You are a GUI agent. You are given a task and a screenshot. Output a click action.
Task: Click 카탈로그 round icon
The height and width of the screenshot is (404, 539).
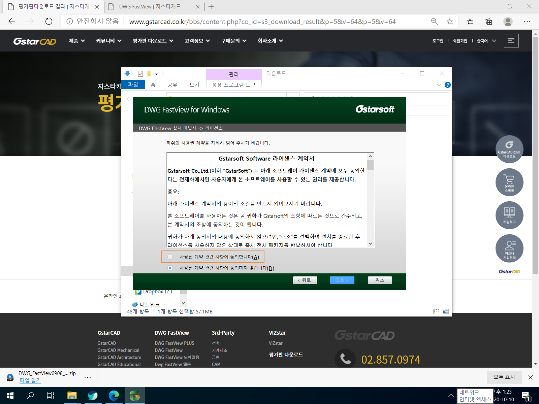pyautogui.click(x=509, y=215)
